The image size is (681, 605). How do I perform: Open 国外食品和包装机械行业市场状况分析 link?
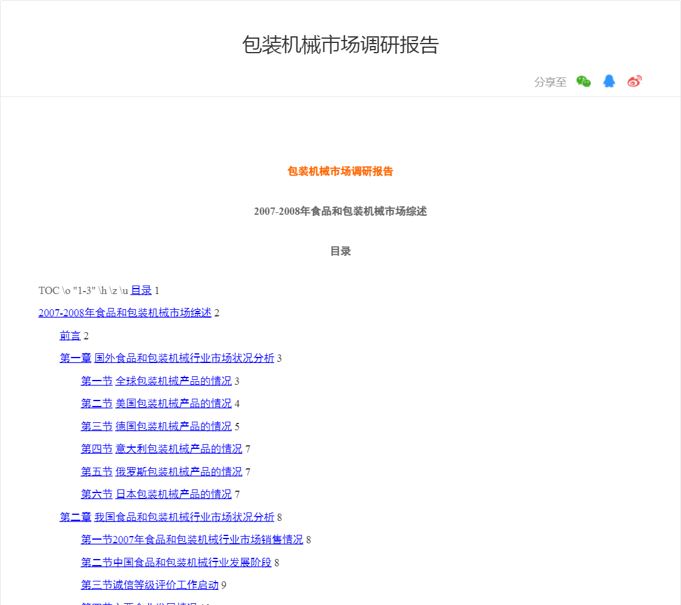click(x=184, y=358)
